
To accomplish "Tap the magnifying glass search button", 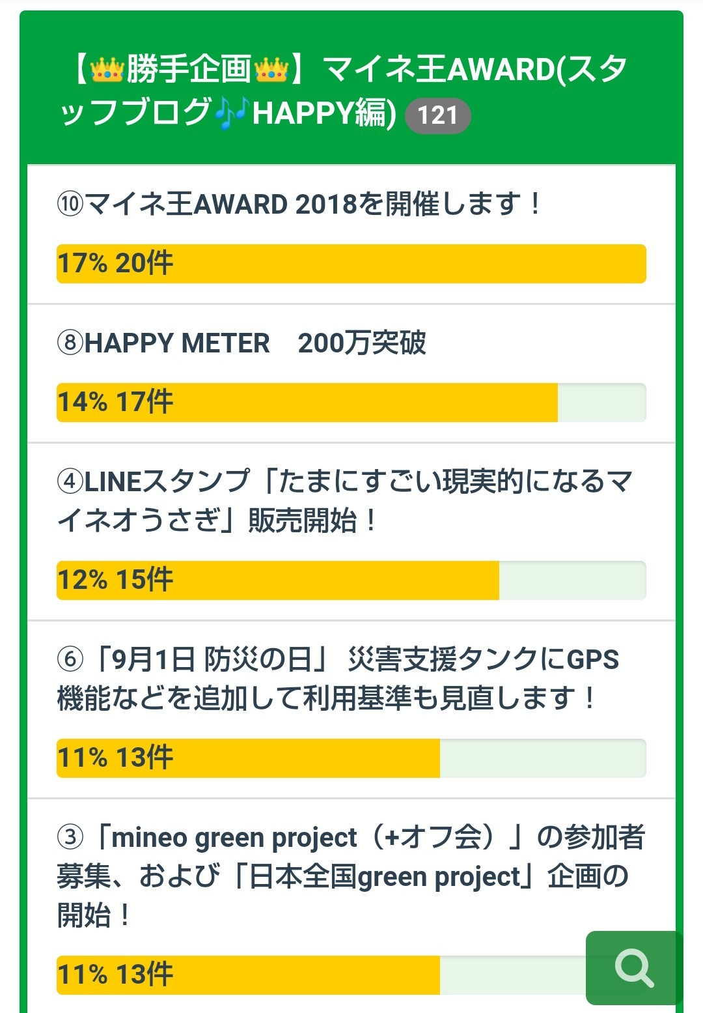I will 634,968.
